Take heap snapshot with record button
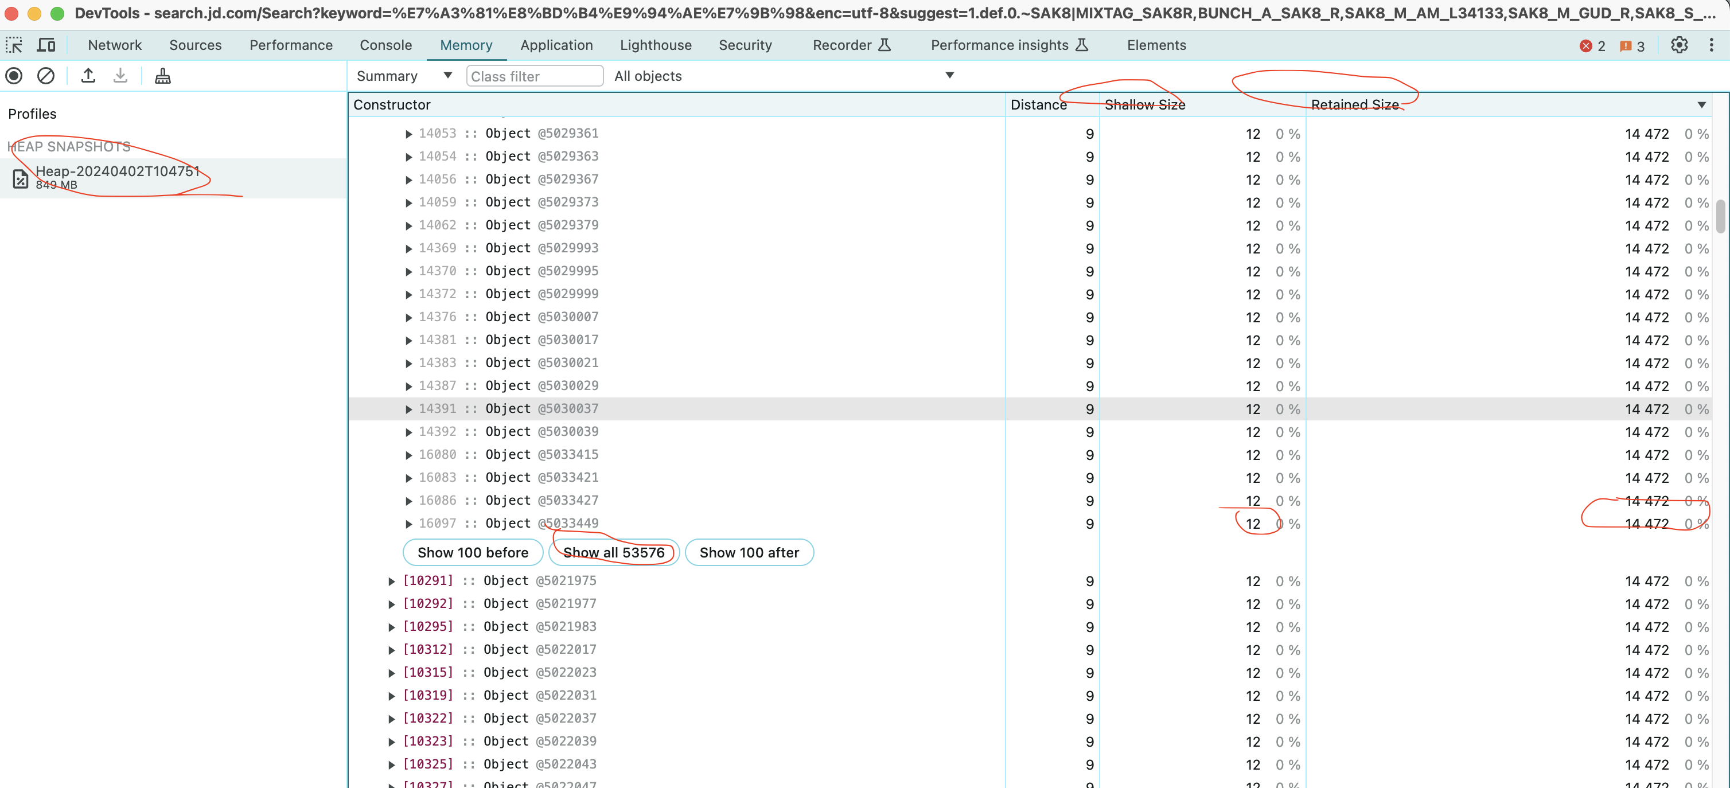The width and height of the screenshot is (1730, 788). (x=14, y=76)
